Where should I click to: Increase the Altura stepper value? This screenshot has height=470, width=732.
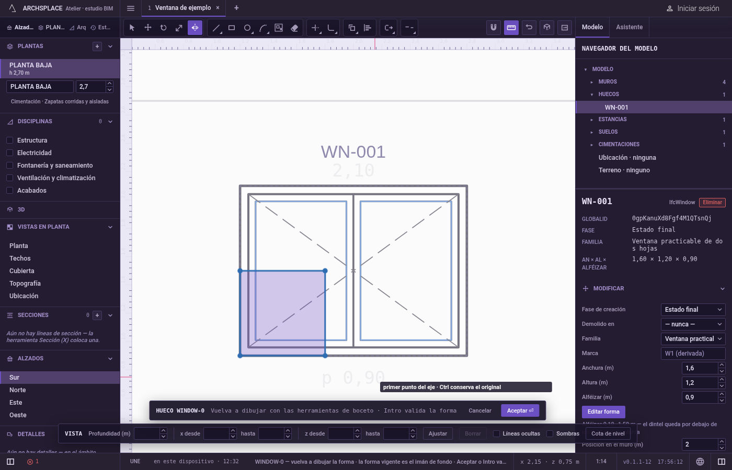722,380
